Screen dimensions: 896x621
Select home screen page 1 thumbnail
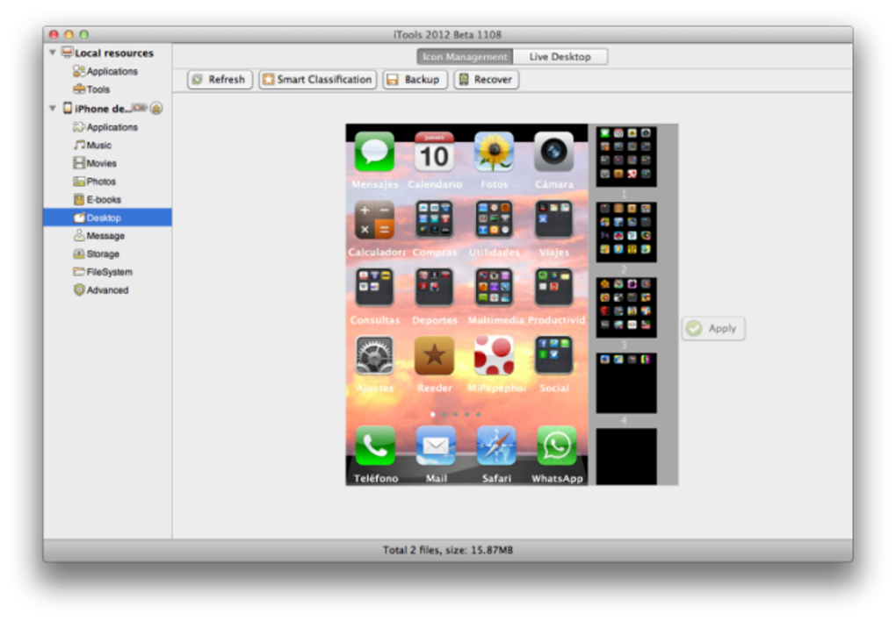pos(626,156)
